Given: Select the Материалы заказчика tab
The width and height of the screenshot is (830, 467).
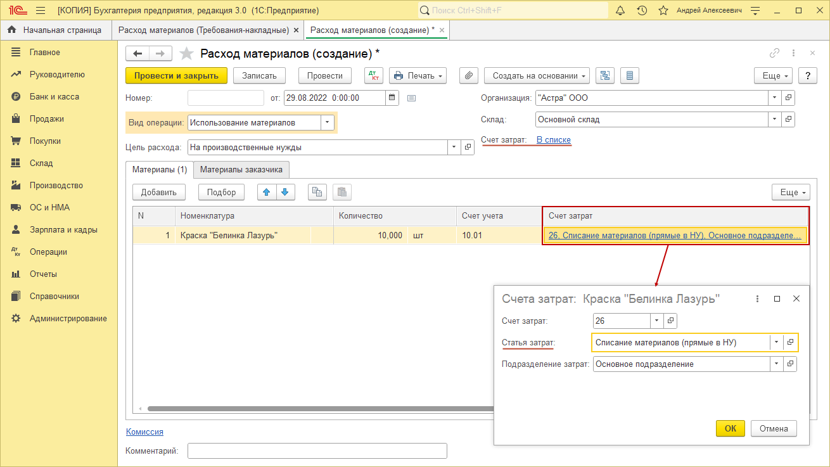Looking at the screenshot, I should (x=241, y=170).
